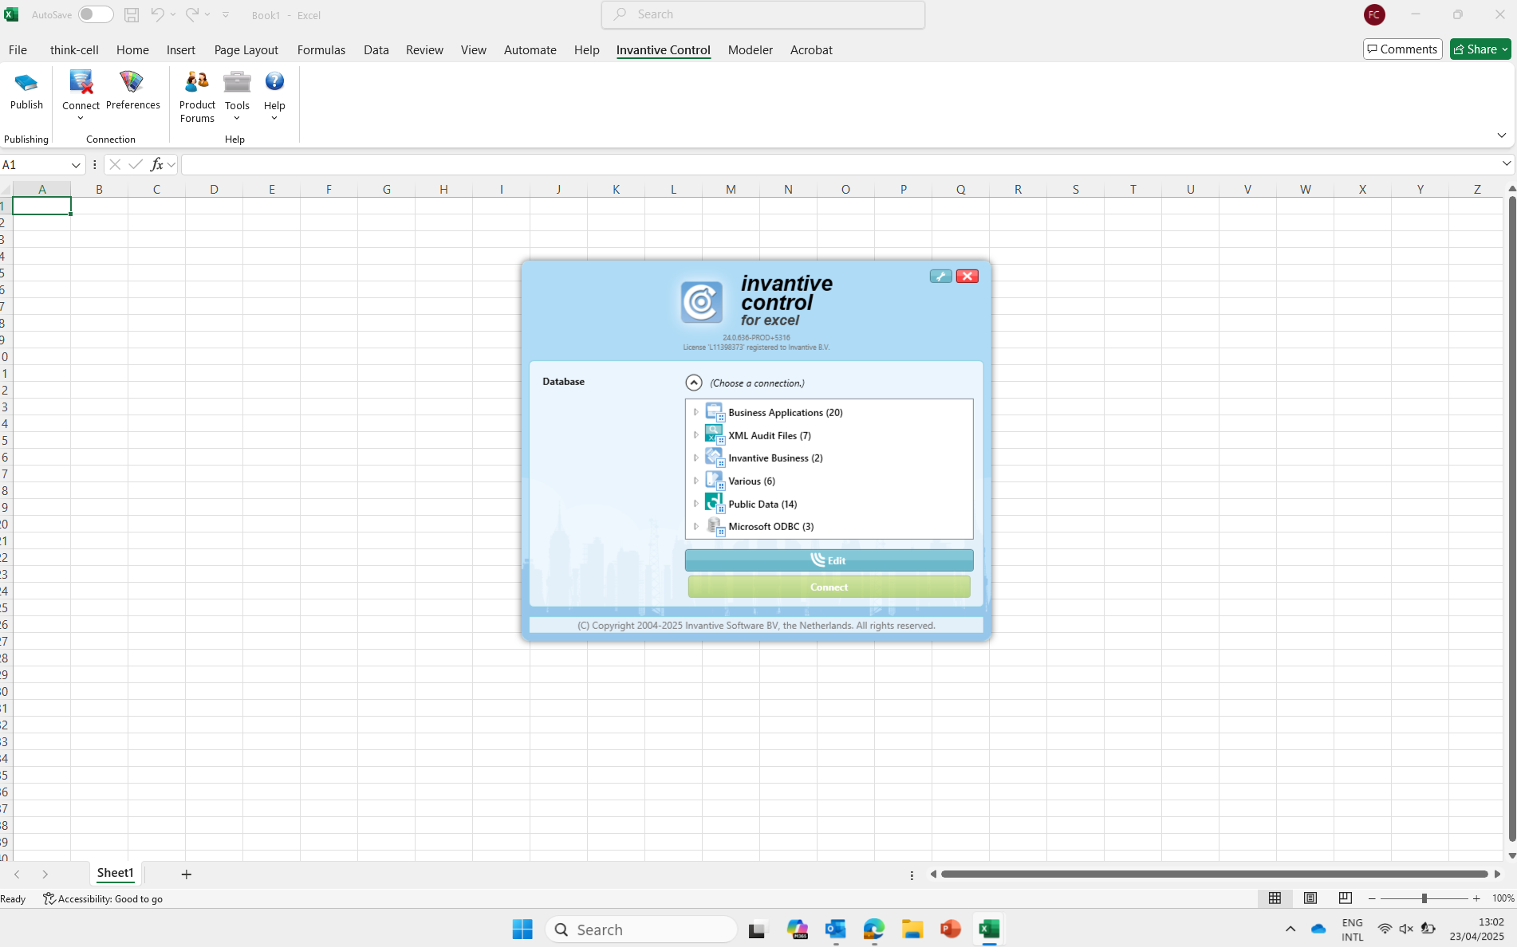Click the 100% zoom level
The height and width of the screenshot is (947, 1517).
pos(1503,898)
